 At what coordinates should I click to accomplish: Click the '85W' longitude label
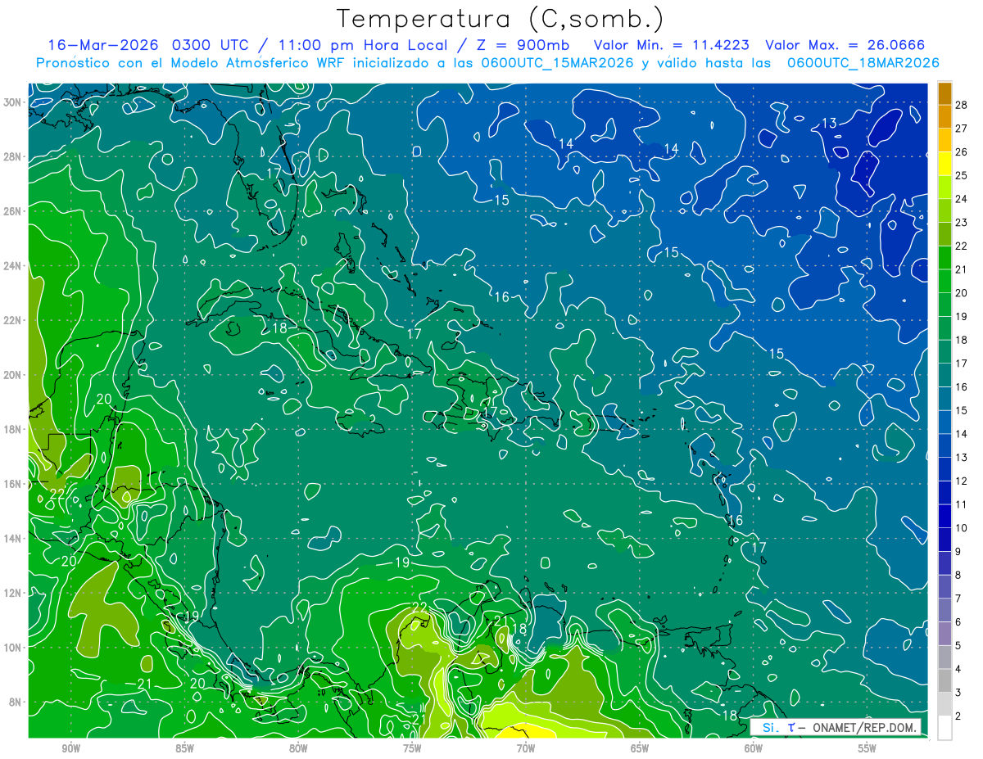(x=184, y=748)
